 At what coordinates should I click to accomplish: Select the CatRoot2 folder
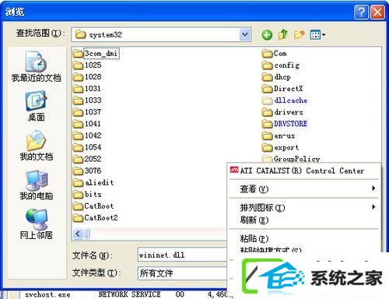coord(95,217)
